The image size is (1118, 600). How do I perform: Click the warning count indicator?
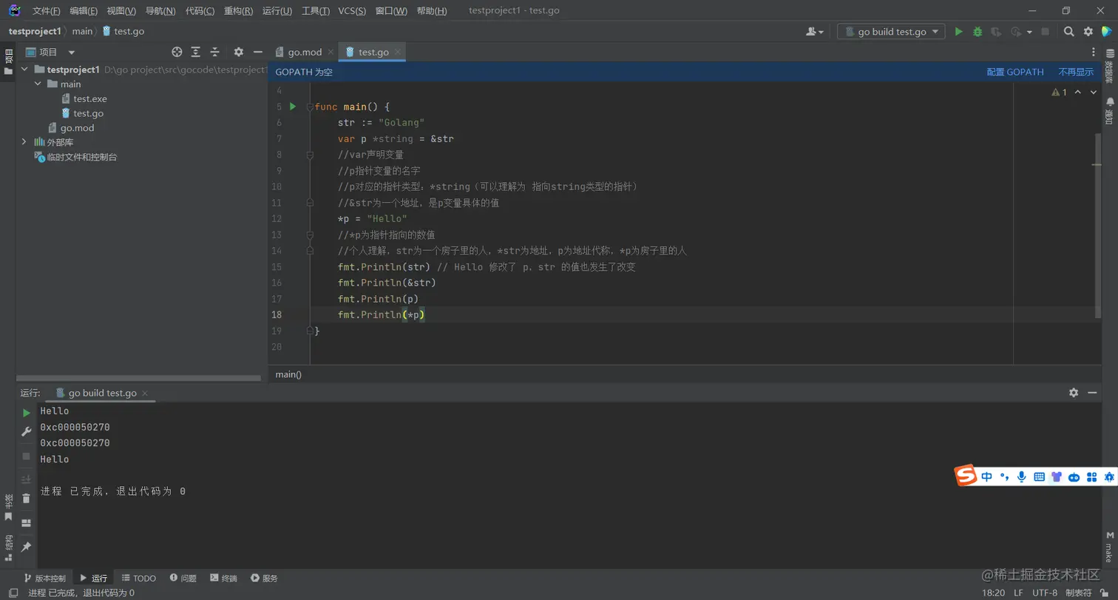[1059, 92]
